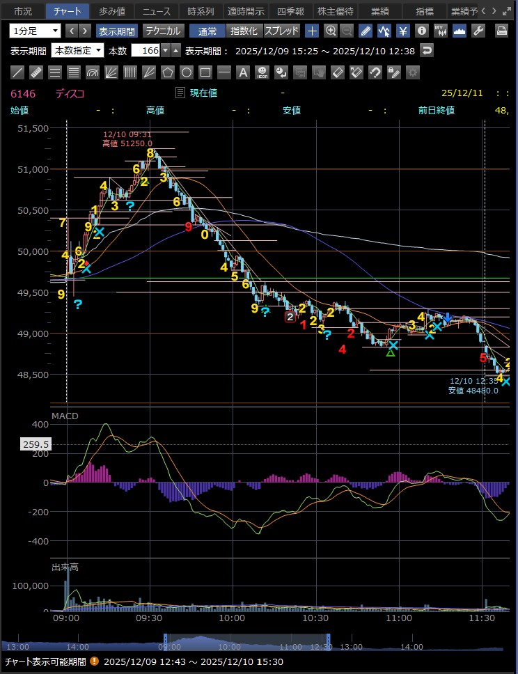Click the 表示期間 button
This screenshot has height=674, width=518.
point(117,31)
